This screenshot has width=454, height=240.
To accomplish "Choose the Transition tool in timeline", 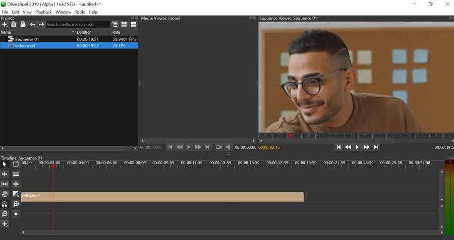I will [x=16, y=194].
